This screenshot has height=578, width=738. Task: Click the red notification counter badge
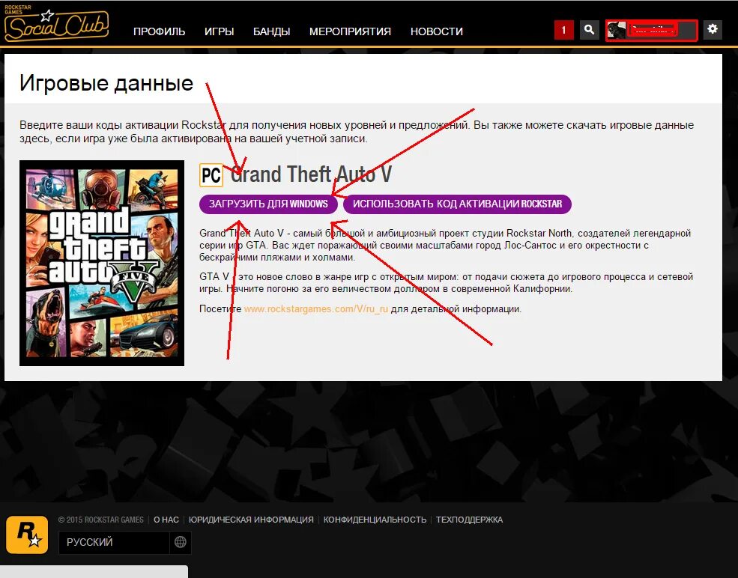point(564,30)
